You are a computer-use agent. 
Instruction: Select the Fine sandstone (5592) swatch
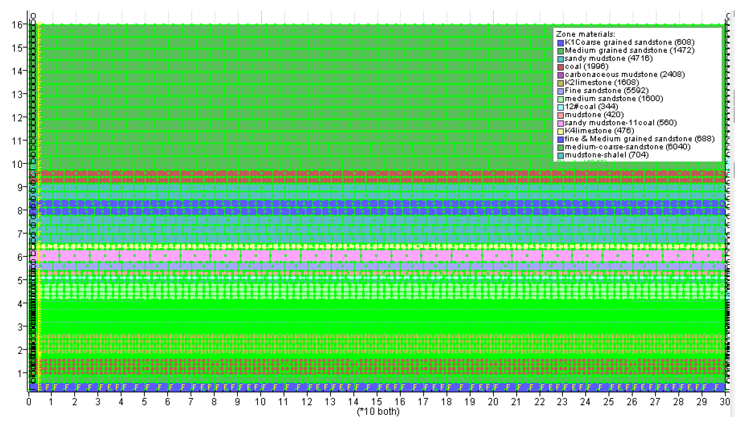coord(560,91)
